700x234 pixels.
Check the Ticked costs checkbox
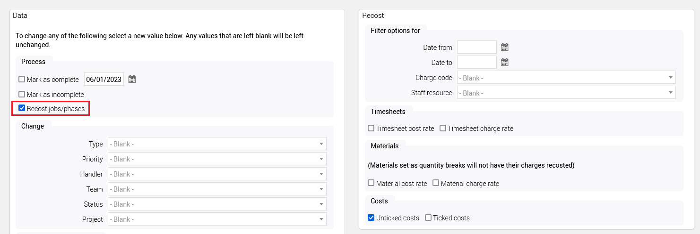point(428,218)
